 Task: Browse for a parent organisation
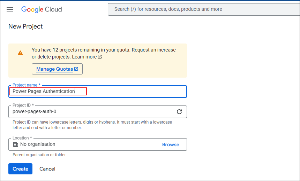point(171,144)
